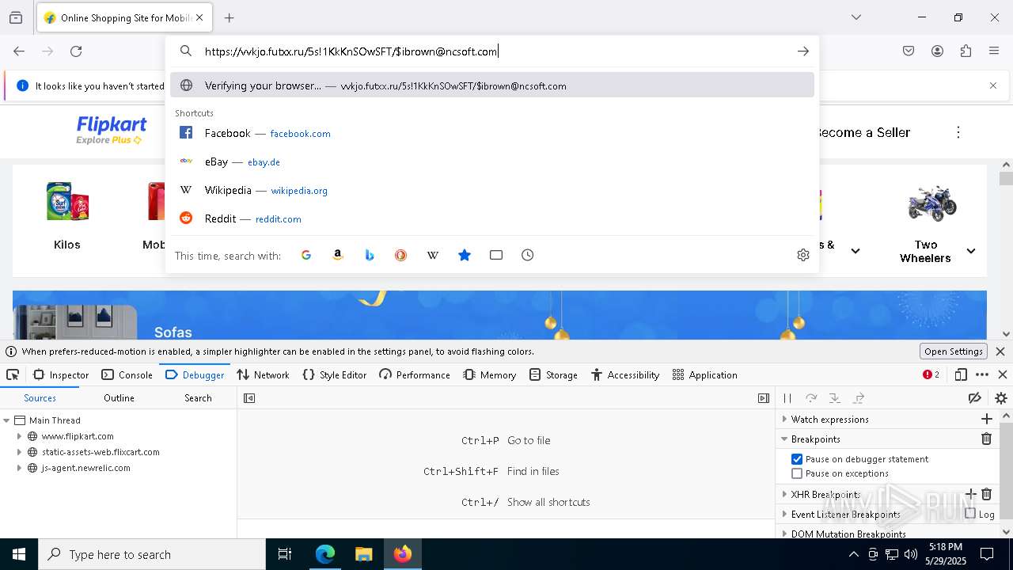Open the Outline sub-tab
The width and height of the screenshot is (1013, 570).
(x=119, y=398)
